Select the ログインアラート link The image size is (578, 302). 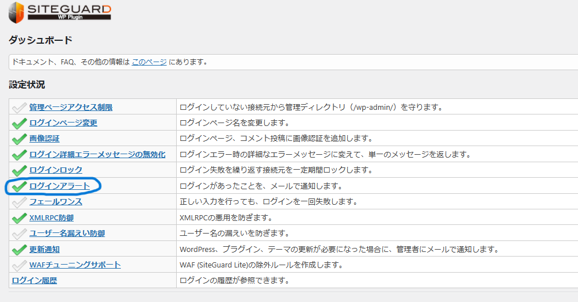(x=60, y=186)
